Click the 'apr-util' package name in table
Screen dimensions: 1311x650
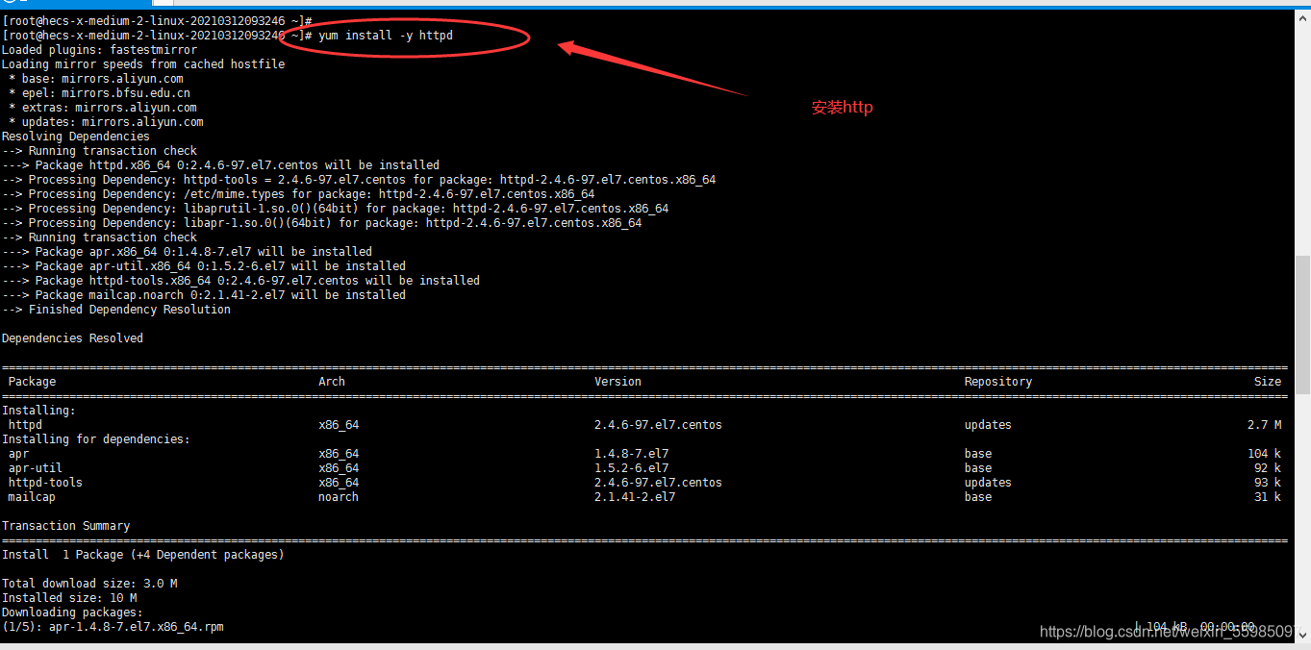point(36,468)
